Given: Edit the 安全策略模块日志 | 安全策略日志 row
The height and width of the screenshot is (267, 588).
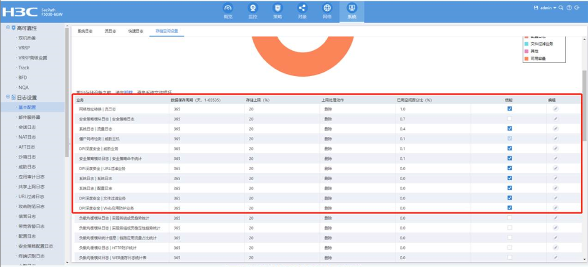Looking at the screenshot, I should click(555, 119).
